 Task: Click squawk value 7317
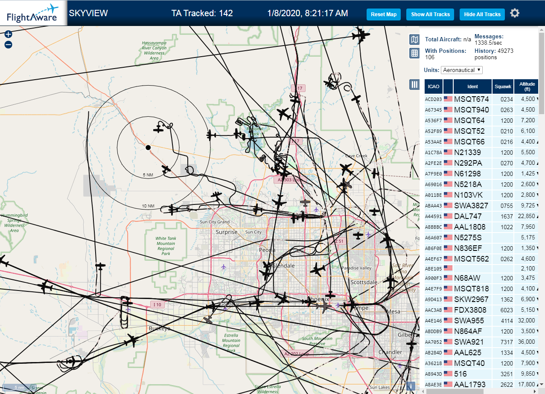507,342
